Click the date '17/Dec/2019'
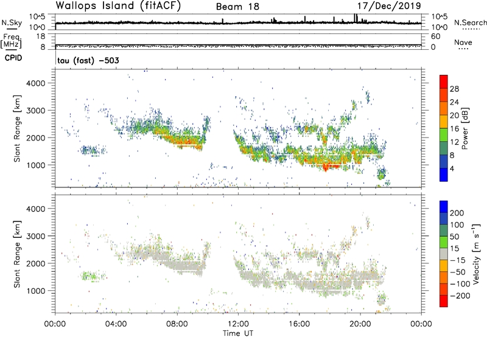 point(389,6)
